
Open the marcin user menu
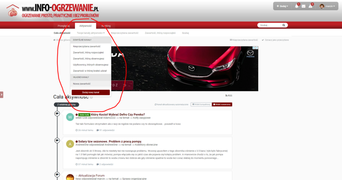click(x=327, y=6)
